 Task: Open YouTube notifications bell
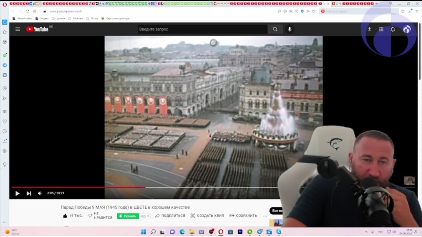point(393,29)
